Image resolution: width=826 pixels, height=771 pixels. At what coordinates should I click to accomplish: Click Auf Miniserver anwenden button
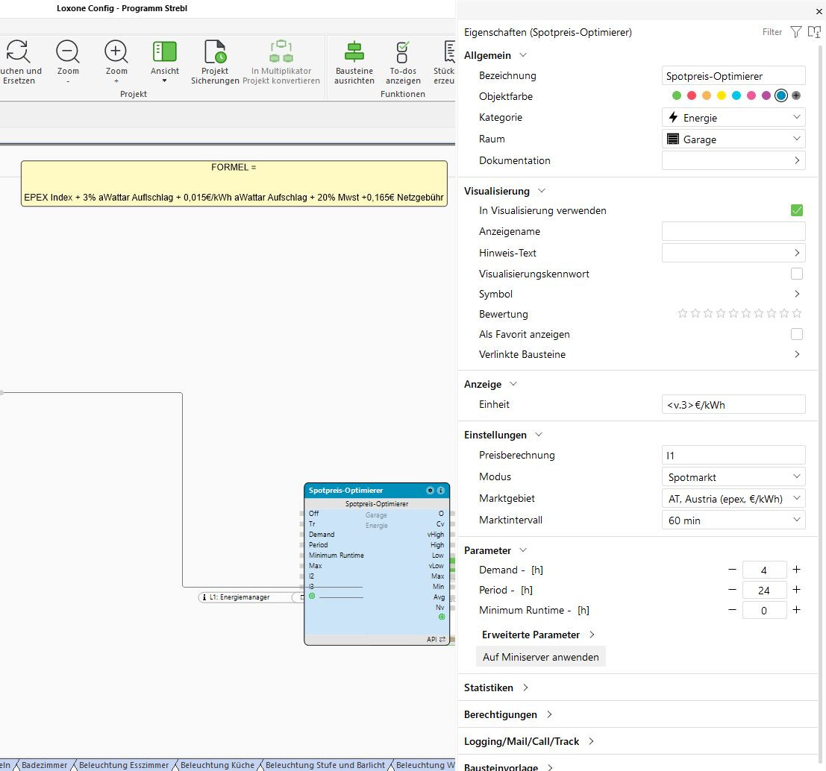pyautogui.click(x=540, y=657)
